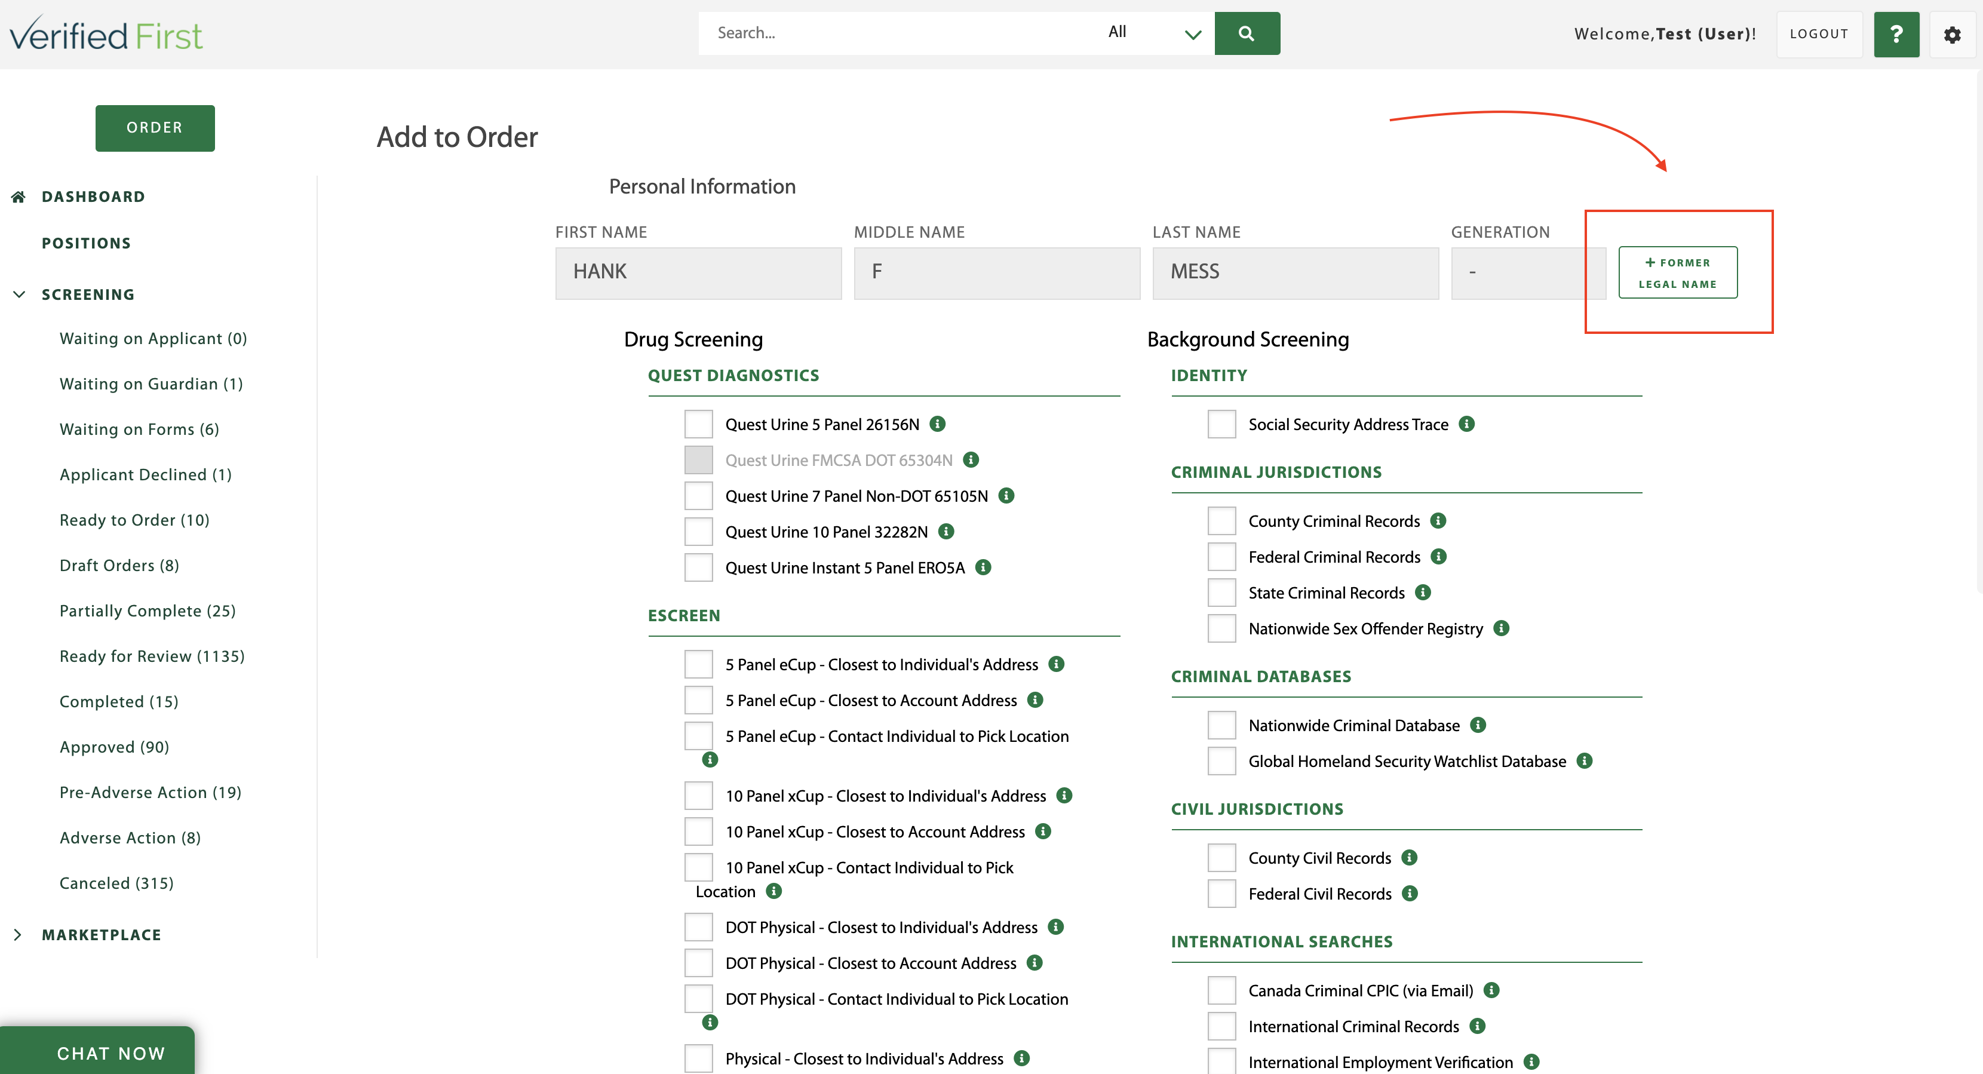Open Dashboard in the sidebar
Image resolution: width=1983 pixels, height=1074 pixels.
(x=93, y=197)
